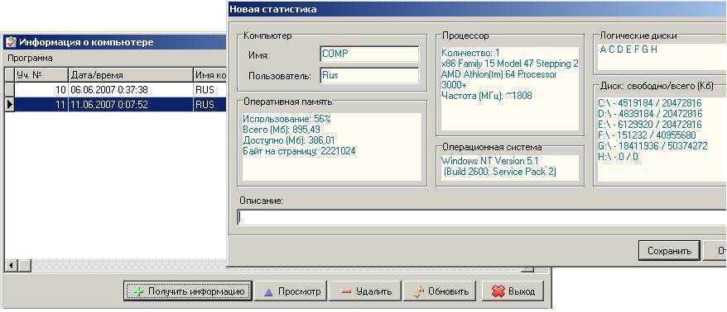The image size is (727, 312).
Task: Click the green plus icon on Получить информацию
Action: pyautogui.click(x=138, y=291)
